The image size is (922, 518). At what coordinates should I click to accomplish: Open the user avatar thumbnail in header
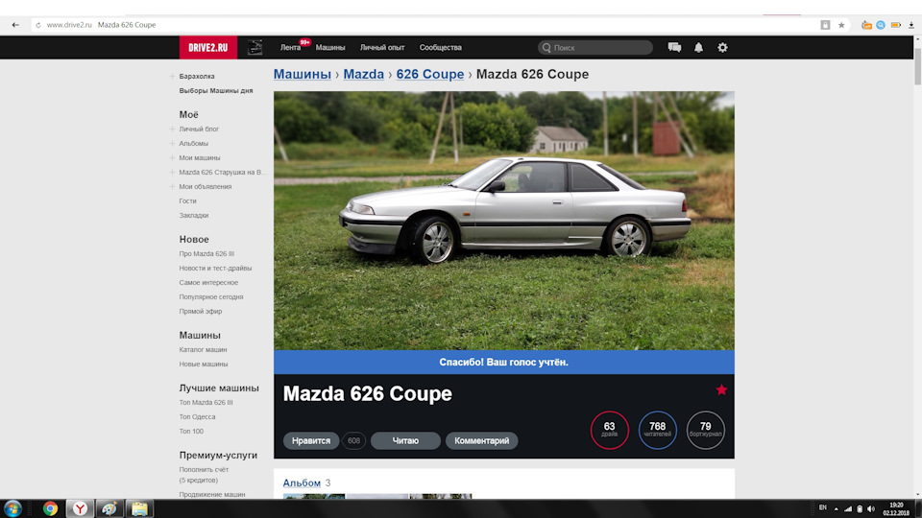[x=255, y=48]
